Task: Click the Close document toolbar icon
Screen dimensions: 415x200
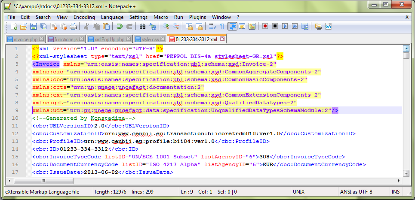Action: tap(54, 27)
